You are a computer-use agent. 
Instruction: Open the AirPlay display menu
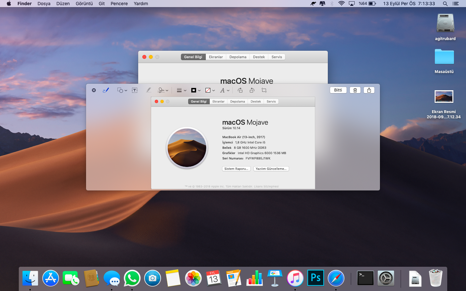click(352, 4)
